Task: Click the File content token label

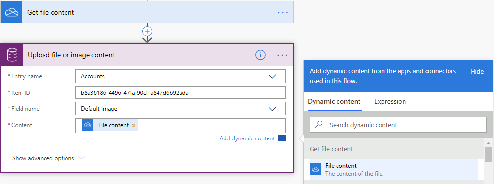Action: 113,125
